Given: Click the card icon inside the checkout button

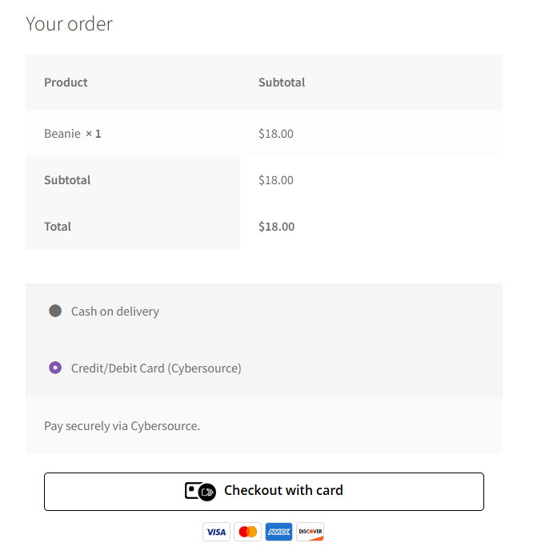Looking at the screenshot, I should click(200, 491).
